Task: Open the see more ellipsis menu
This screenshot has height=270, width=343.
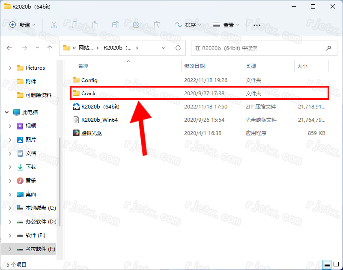Action: [257, 25]
